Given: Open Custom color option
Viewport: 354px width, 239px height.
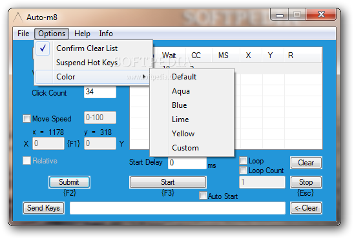Looking at the screenshot, I should [192, 148].
